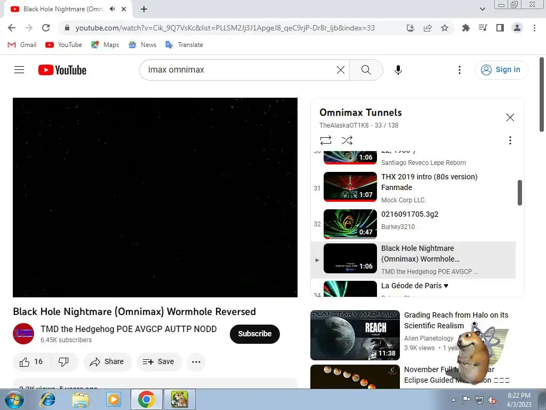Save video to playlist

coord(159,361)
